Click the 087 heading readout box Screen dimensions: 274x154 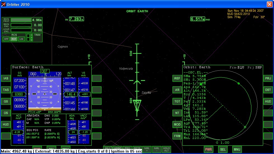click(45, 71)
